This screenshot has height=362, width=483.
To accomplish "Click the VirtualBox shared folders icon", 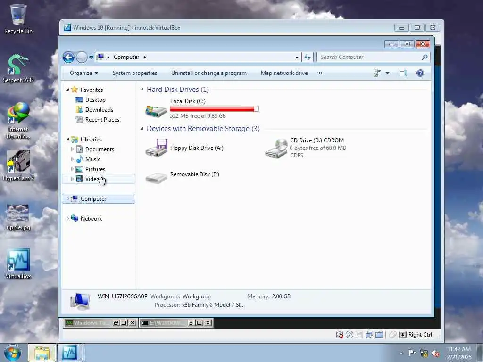I will point(379,335).
